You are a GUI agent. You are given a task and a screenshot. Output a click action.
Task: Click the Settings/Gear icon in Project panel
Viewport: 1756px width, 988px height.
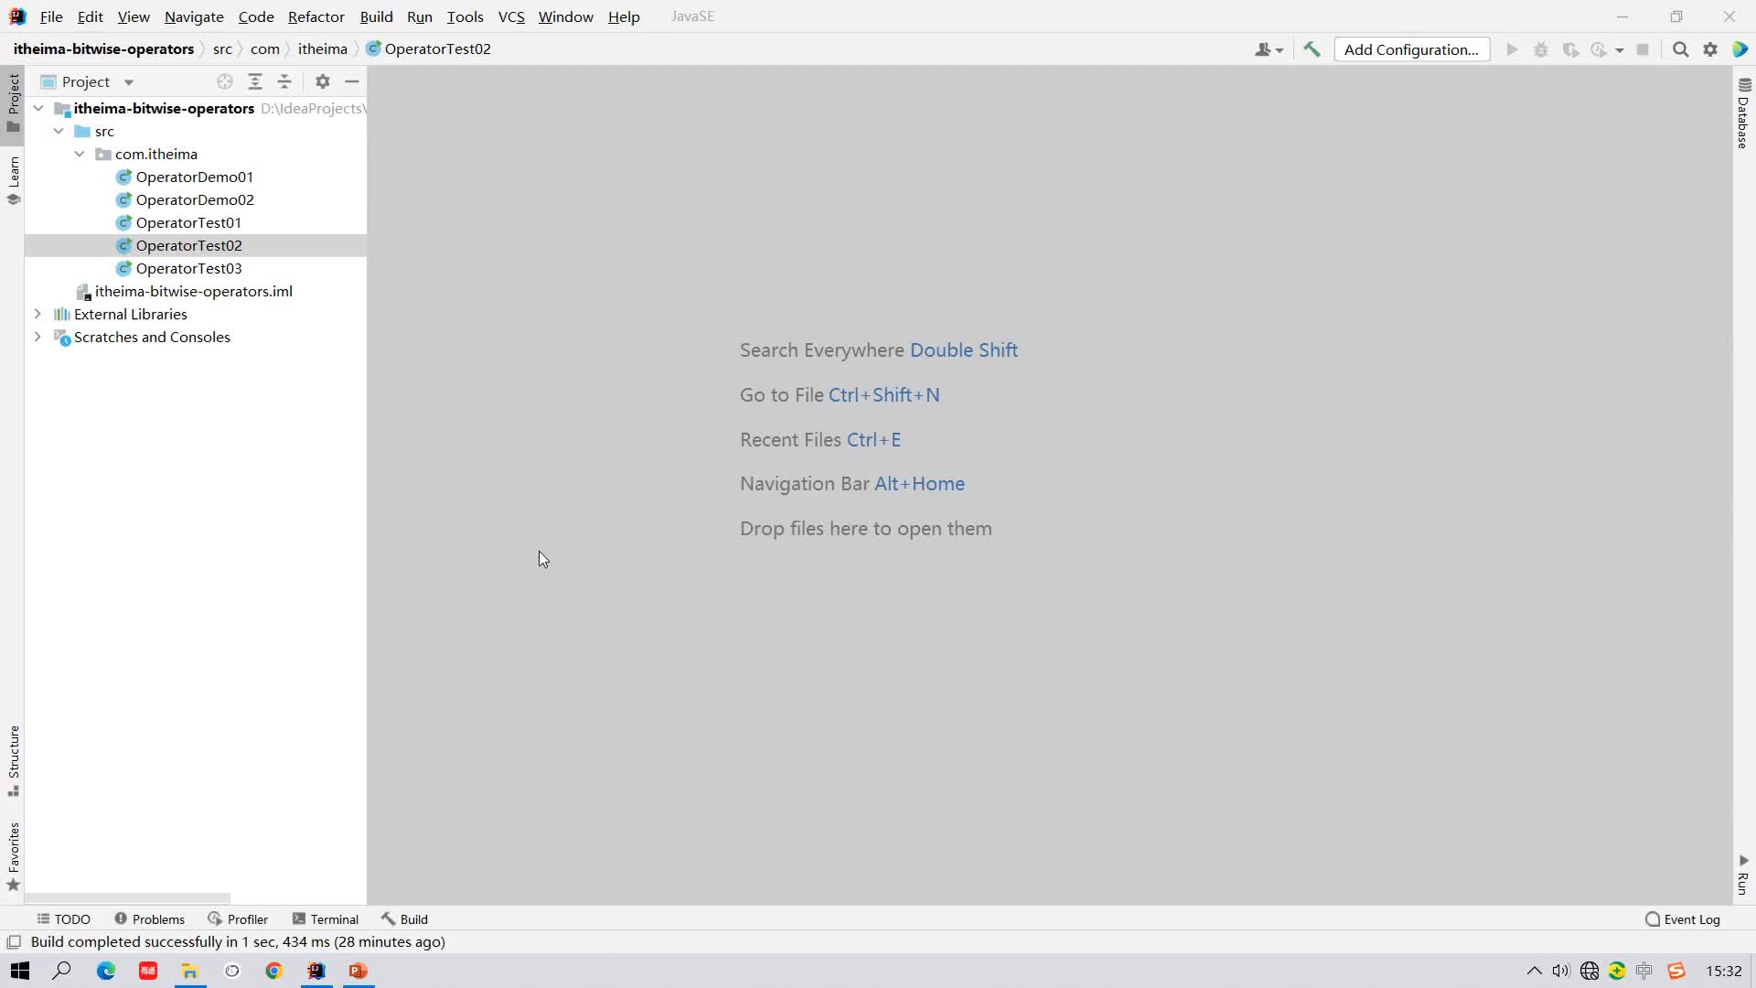pyautogui.click(x=322, y=81)
